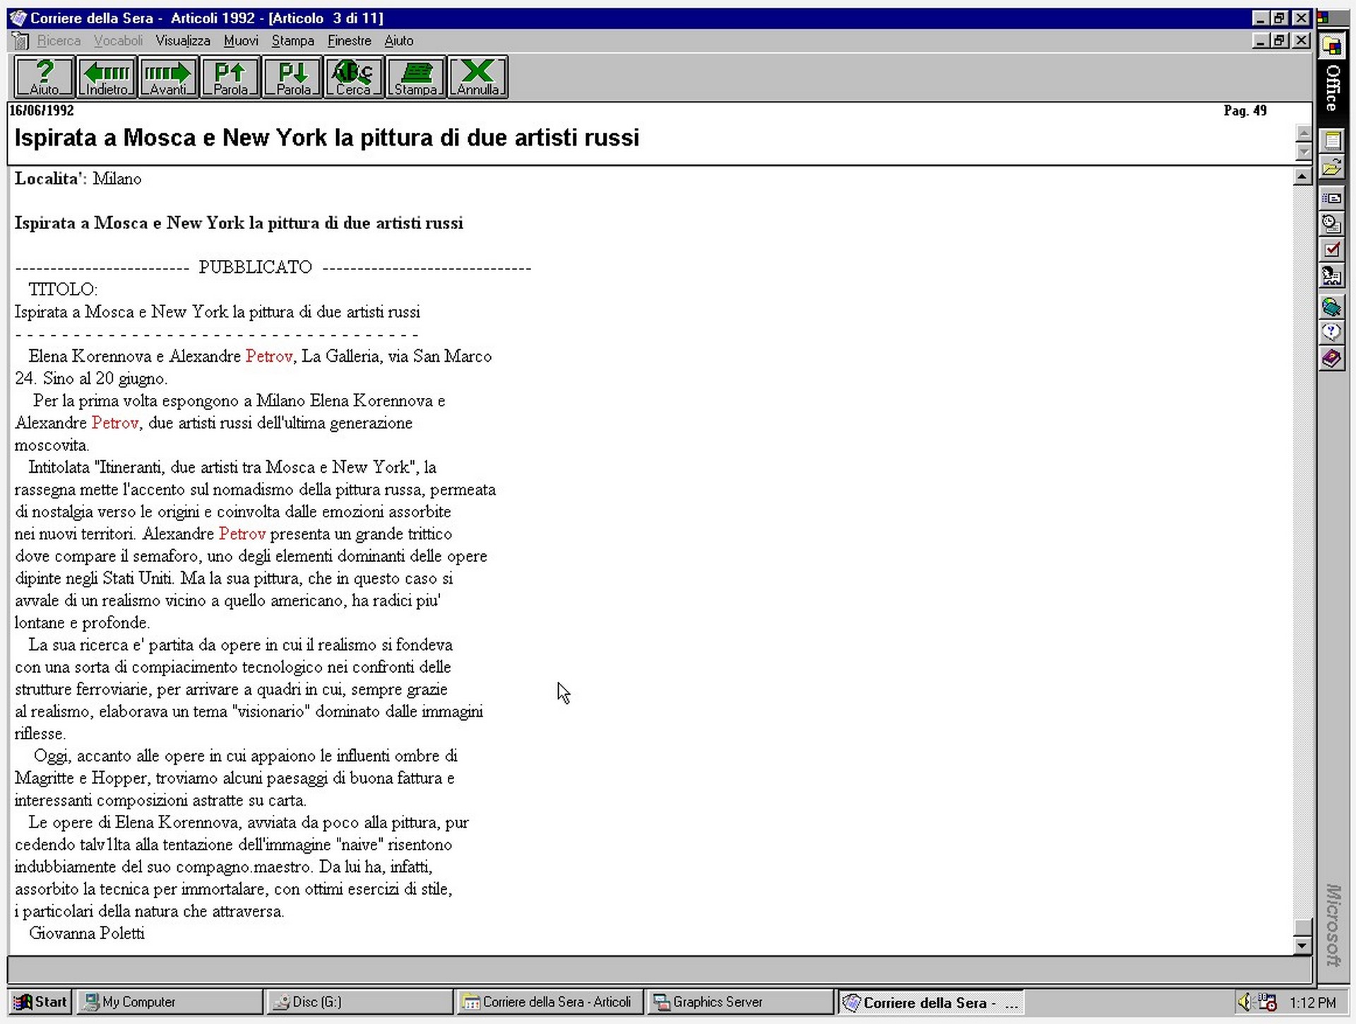Image resolution: width=1356 pixels, height=1024 pixels.
Task: Click the Annulla cancel button
Action: point(477,77)
